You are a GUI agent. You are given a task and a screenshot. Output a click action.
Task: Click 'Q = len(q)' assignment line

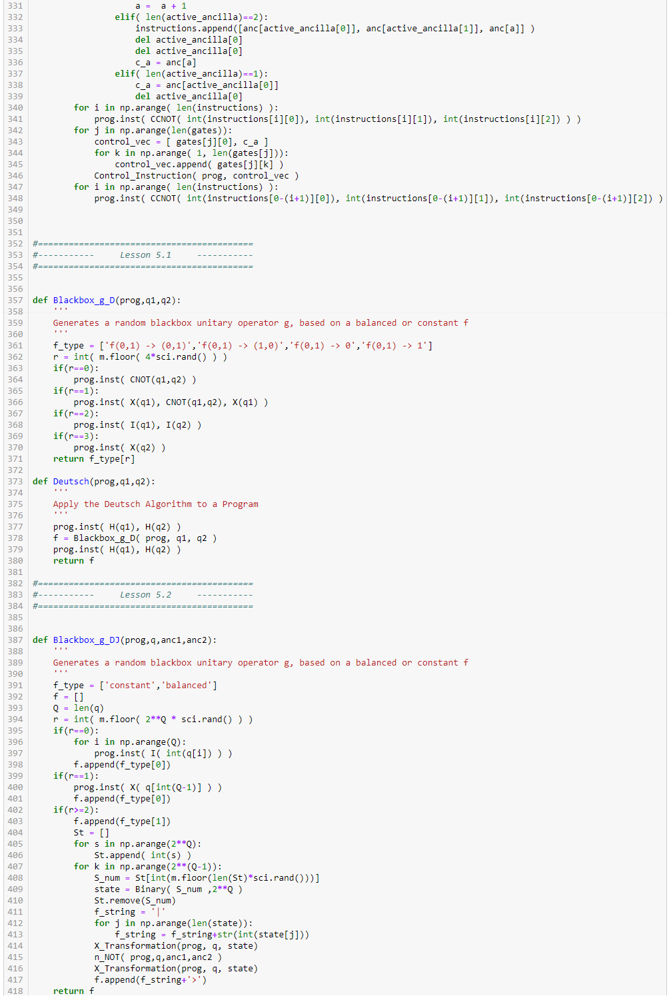tap(79, 708)
